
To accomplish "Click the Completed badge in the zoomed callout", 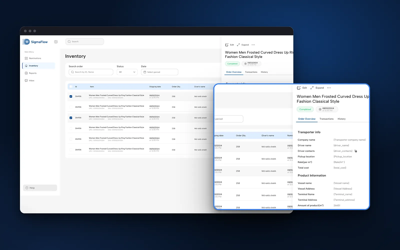I will pyautogui.click(x=305, y=109).
